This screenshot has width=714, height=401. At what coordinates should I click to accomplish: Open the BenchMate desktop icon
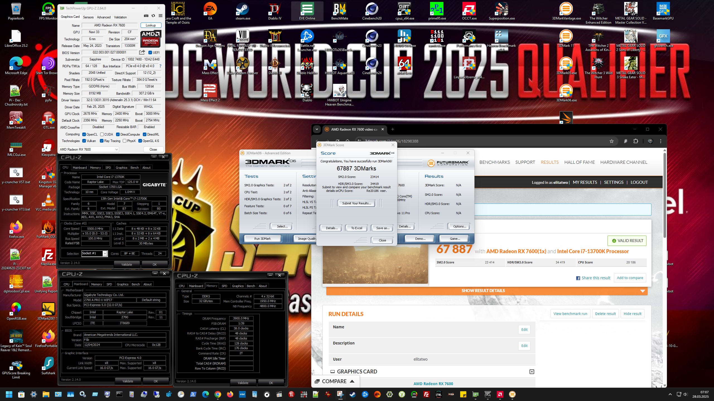339,12
